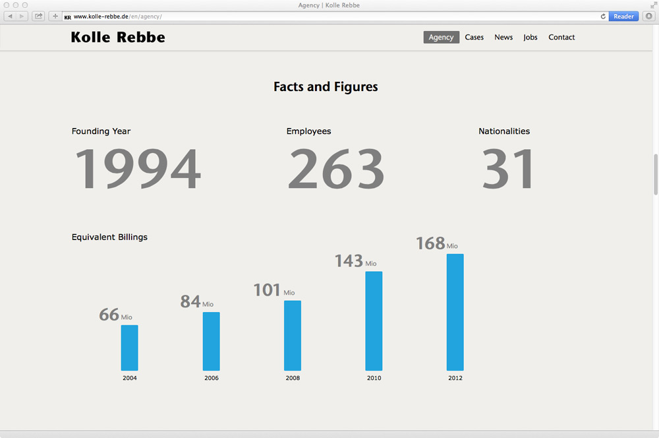Click the KR favicon in the address bar
The height and width of the screenshot is (438, 659).
pos(68,17)
